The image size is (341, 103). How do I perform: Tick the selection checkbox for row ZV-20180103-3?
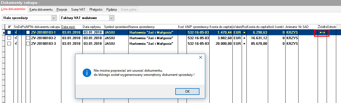9,43
